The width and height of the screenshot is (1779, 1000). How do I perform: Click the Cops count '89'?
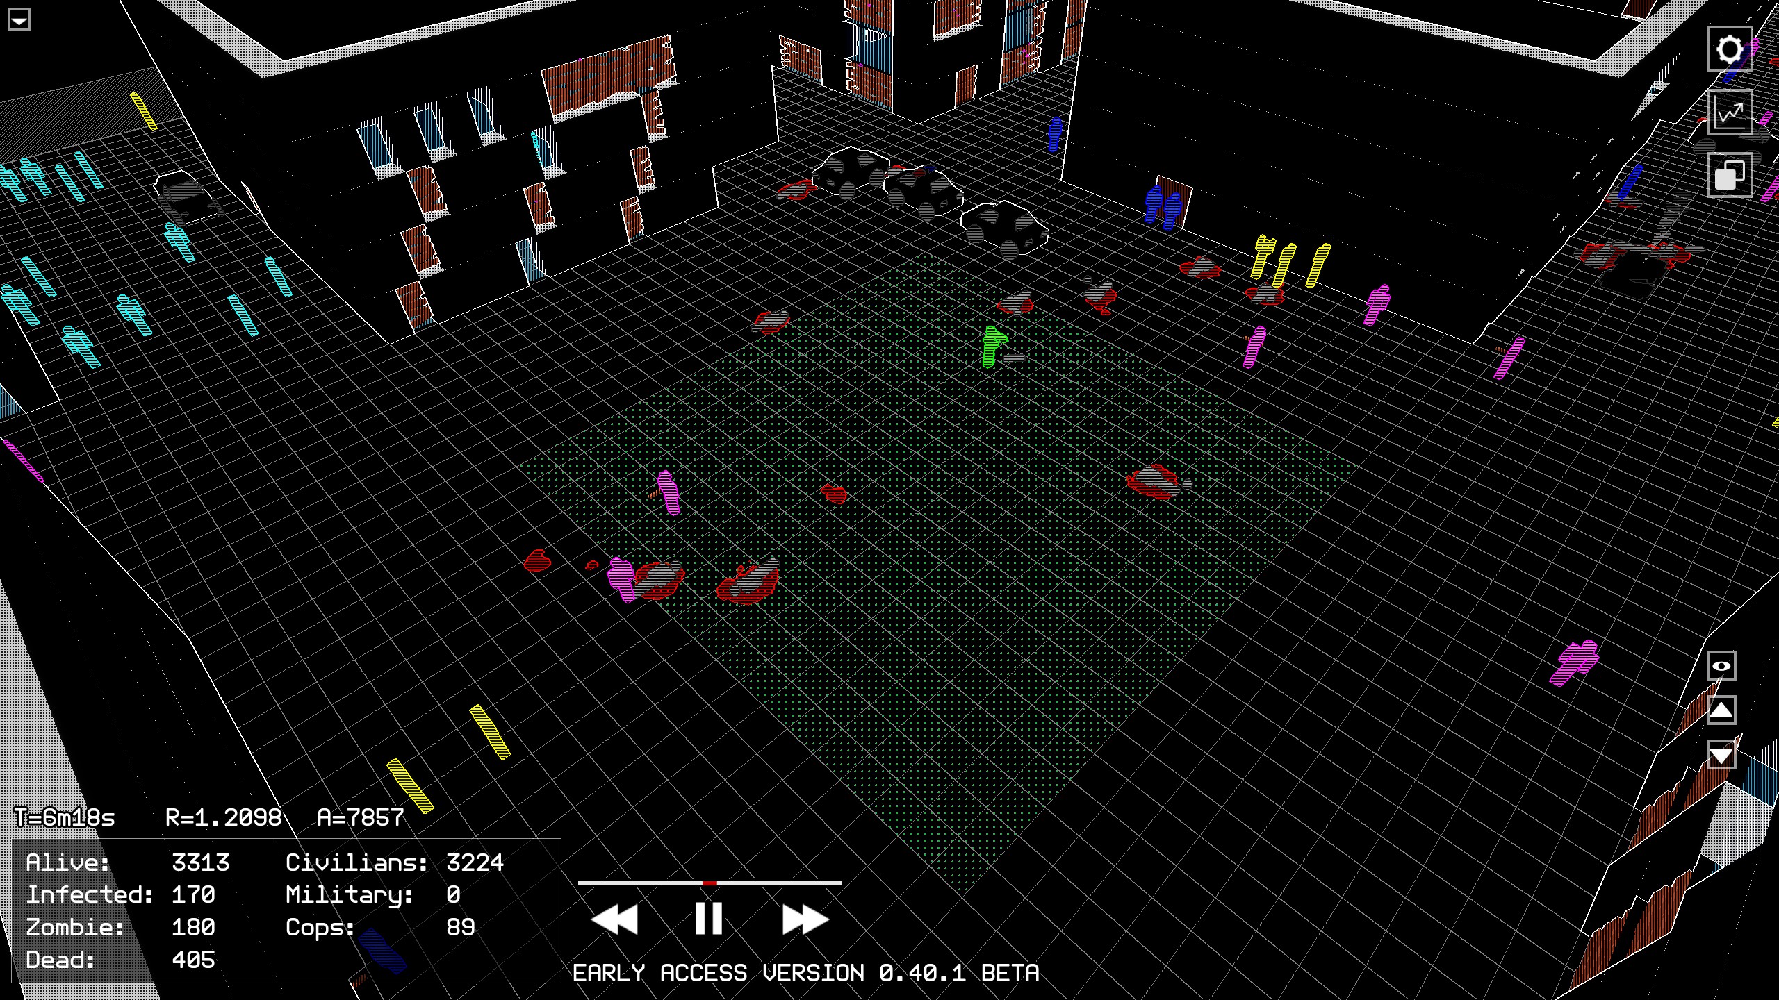(x=460, y=928)
